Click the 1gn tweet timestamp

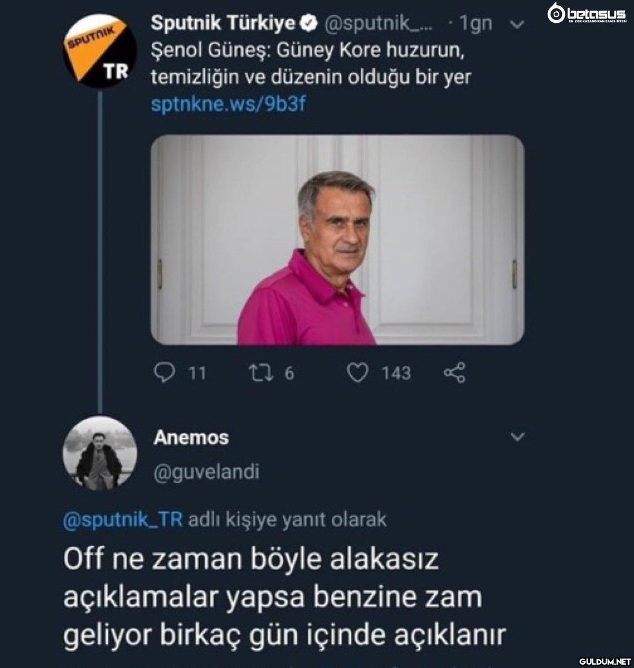click(x=475, y=23)
